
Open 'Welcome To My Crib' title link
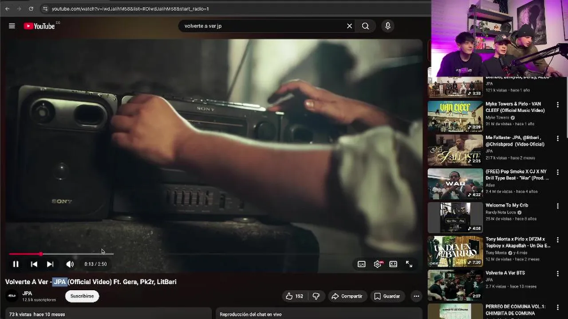coord(507,206)
